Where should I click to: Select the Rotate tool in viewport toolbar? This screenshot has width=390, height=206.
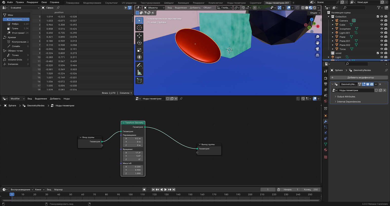[139, 43]
